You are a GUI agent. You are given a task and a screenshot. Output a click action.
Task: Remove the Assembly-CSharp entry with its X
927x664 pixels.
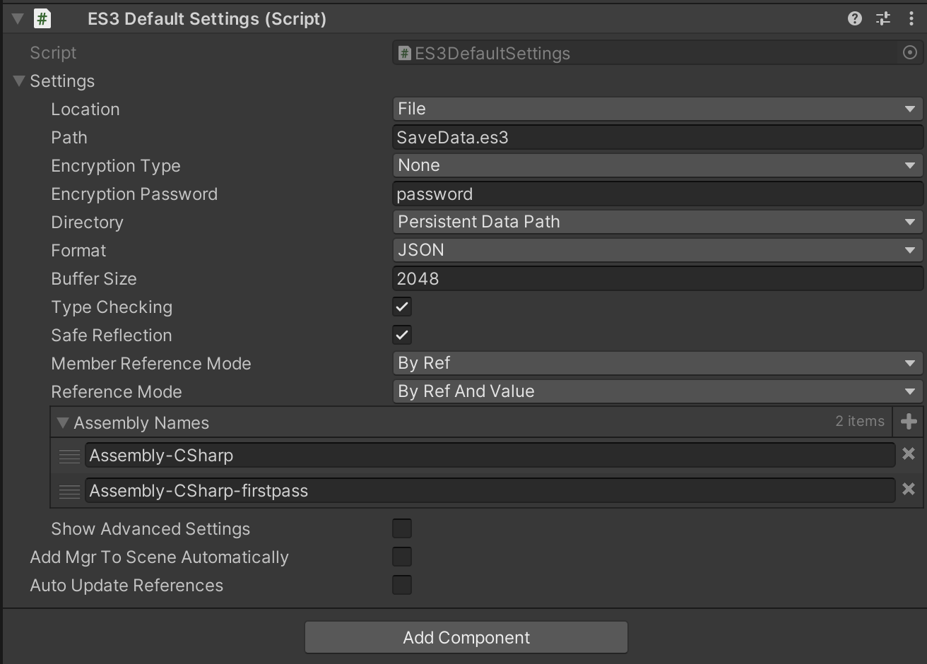point(909,454)
